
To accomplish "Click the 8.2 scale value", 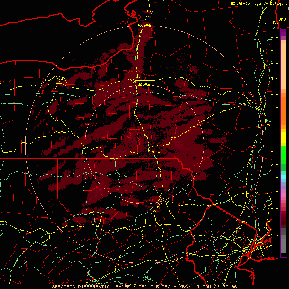I will [x=275, y=65].
